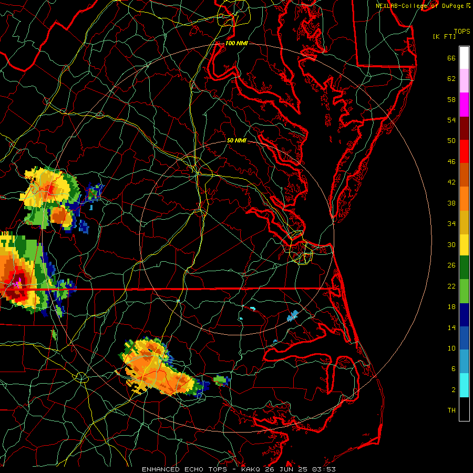This screenshot has width=473, height=473.
Task: Click the 62 legend value
Action: click(451, 78)
